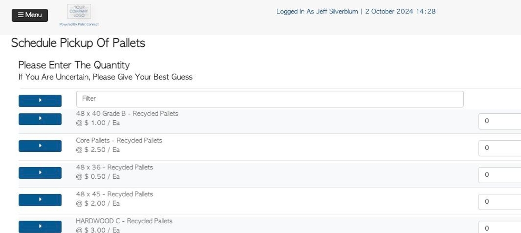This screenshot has height=233, width=521.
Task: Click the arrow button for HARDWOOD C pallets
Action: click(x=40, y=227)
